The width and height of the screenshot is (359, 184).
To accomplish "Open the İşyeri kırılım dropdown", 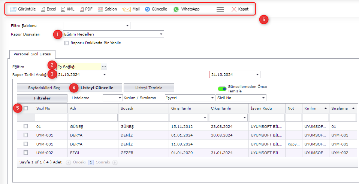I will (212, 98).
